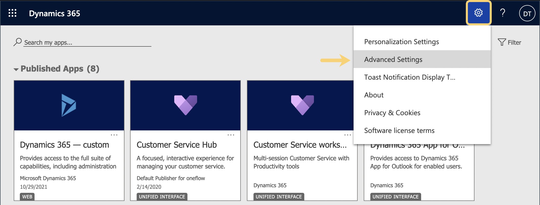Viewport: 540px width, 205px height.
Task: Open Privacy & Cookies link
Action: pos(392,113)
